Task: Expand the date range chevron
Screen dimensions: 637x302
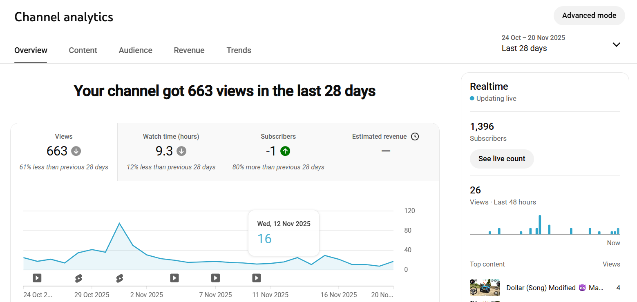Action: [x=617, y=44]
